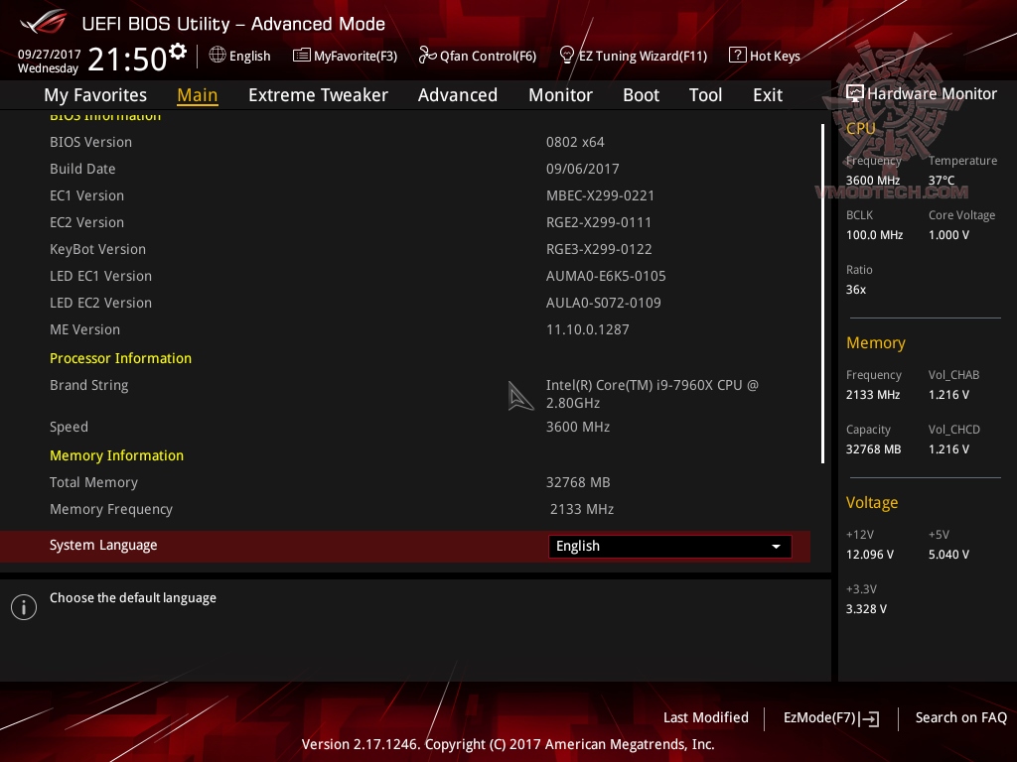Click the EzMode(F7) switch icon
This screenshot has height=762, width=1017.
point(869,718)
